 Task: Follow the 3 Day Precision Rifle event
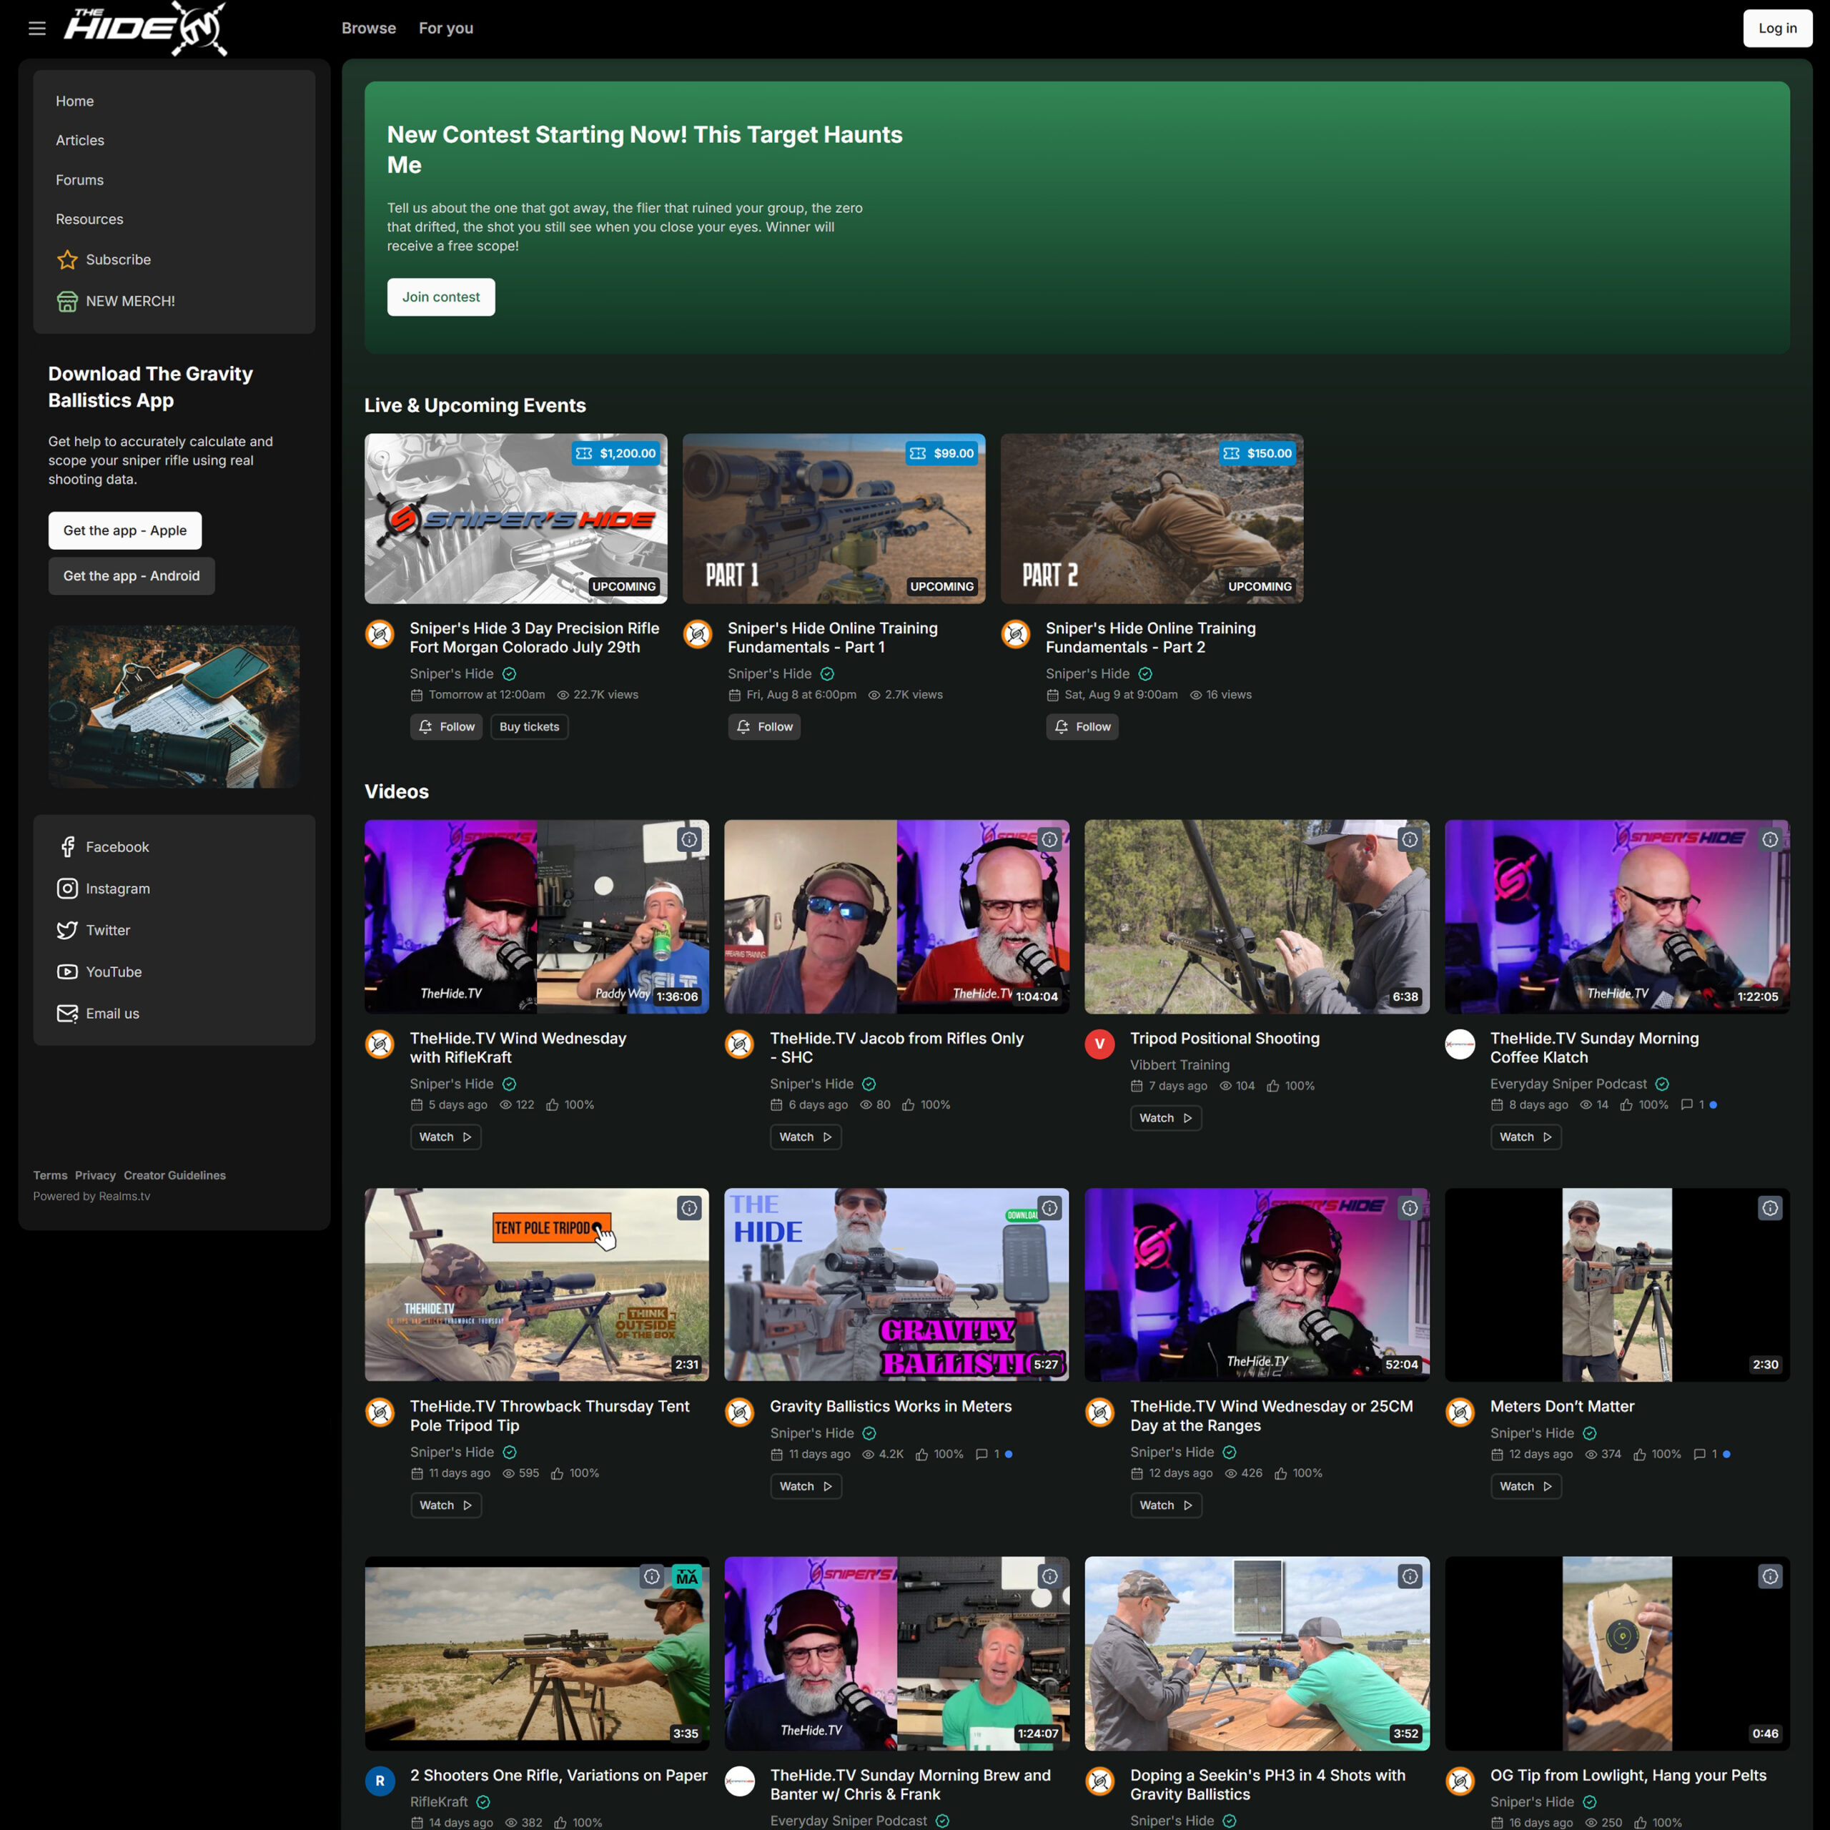(x=446, y=726)
